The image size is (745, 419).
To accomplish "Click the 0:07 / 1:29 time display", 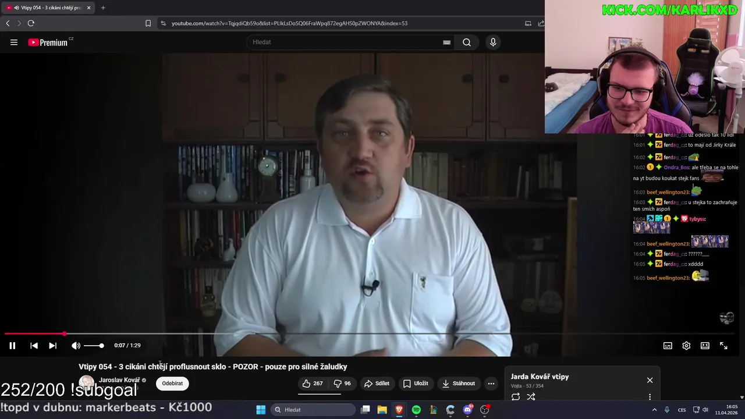I will coord(127,346).
